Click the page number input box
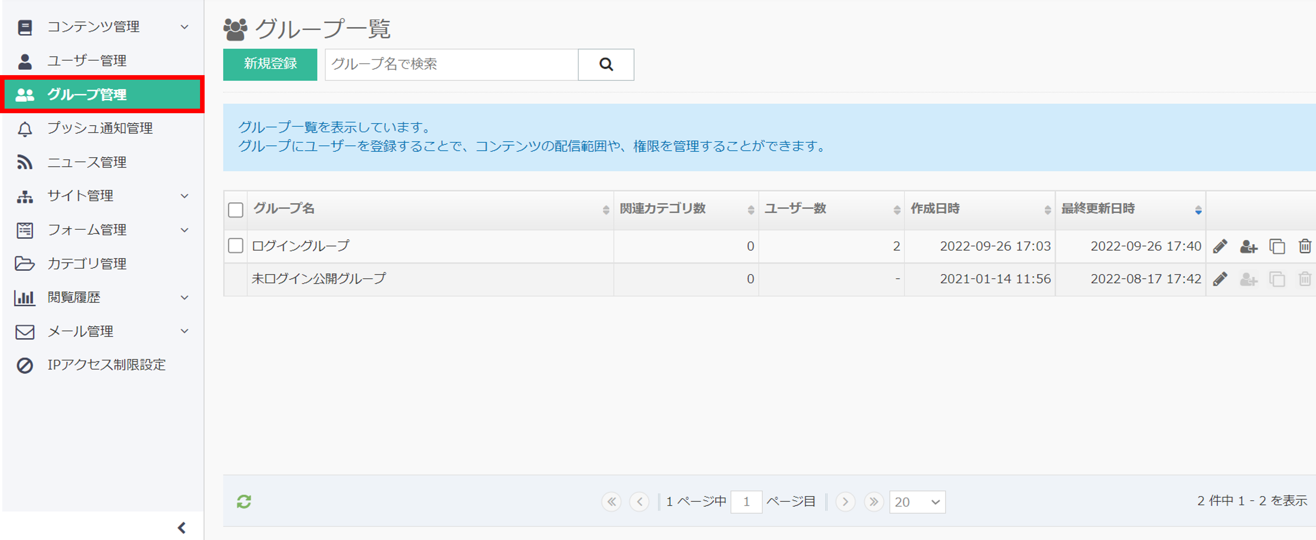Image resolution: width=1316 pixels, height=540 pixels. click(746, 502)
